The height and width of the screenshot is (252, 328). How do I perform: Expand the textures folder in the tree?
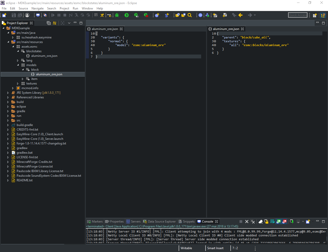(x=18, y=83)
